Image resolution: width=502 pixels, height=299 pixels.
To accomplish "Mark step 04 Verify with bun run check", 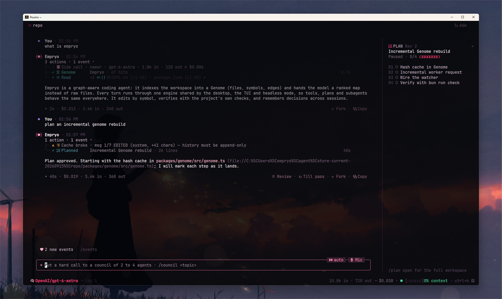I will click(397, 83).
